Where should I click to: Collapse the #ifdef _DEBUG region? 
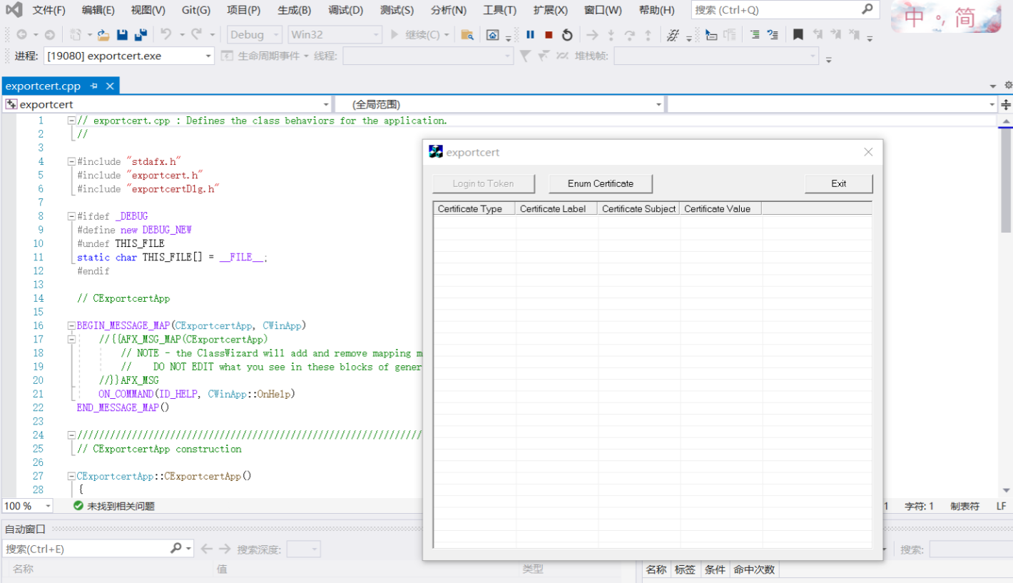tap(71, 216)
